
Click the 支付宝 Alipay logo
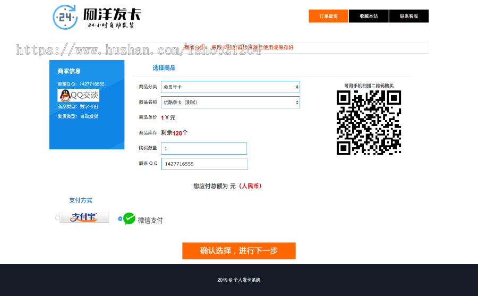click(x=84, y=217)
